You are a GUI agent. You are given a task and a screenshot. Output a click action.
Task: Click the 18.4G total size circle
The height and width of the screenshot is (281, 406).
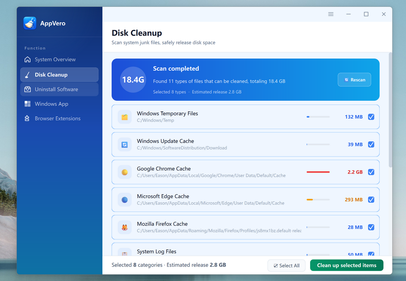[133, 80]
